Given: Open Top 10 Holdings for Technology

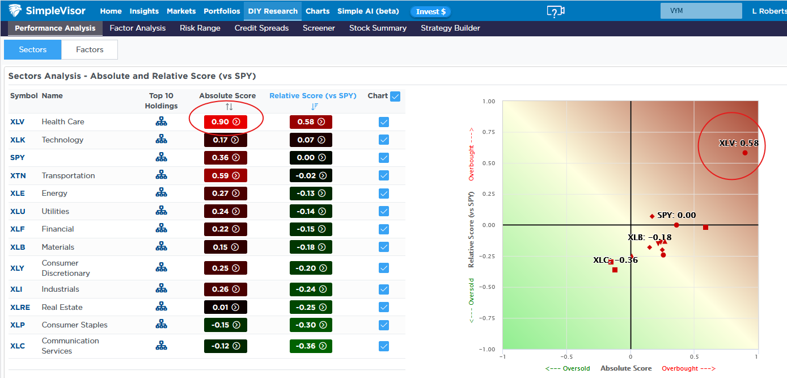Looking at the screenshot, I should tap(162, 140).
